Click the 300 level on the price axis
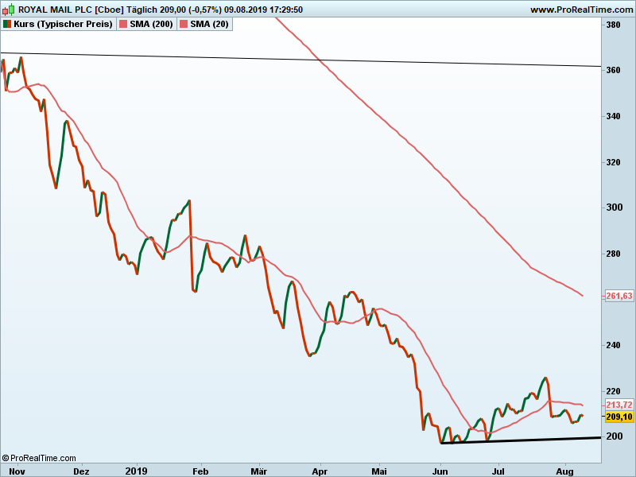Screen dimensions: 636x477 [613, 207]
